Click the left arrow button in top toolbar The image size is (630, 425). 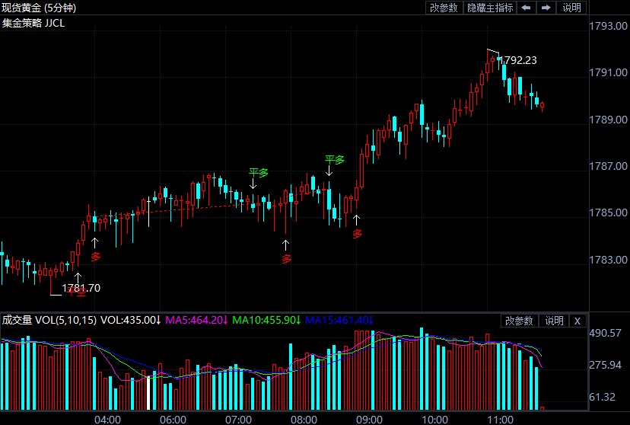526,8
